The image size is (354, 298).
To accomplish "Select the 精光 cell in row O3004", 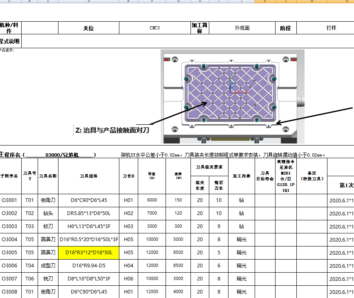I will [241, 240].
